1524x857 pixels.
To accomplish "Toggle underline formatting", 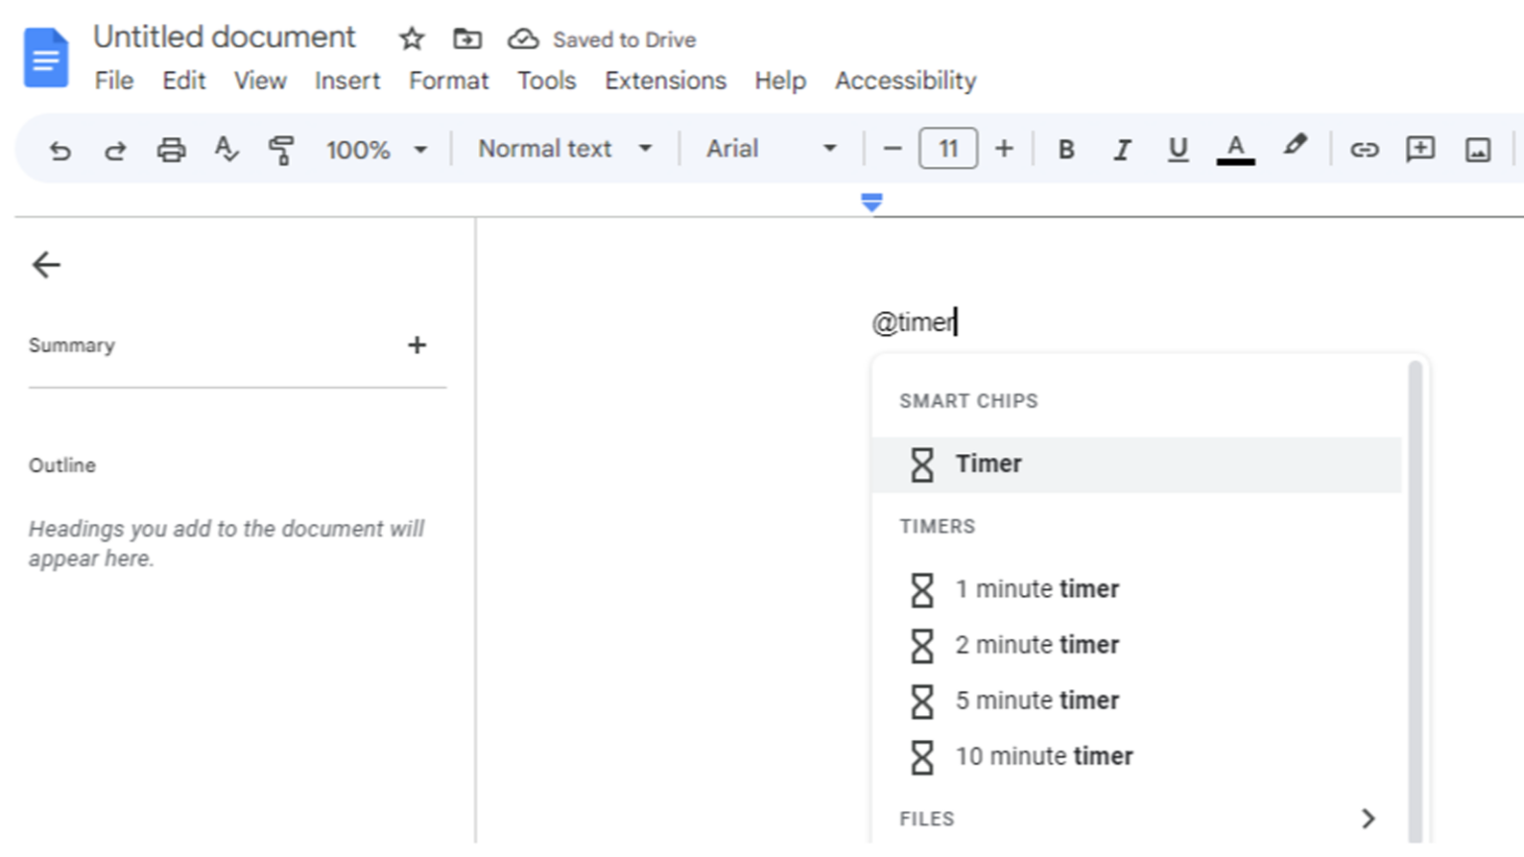I will pos(1178,150).
